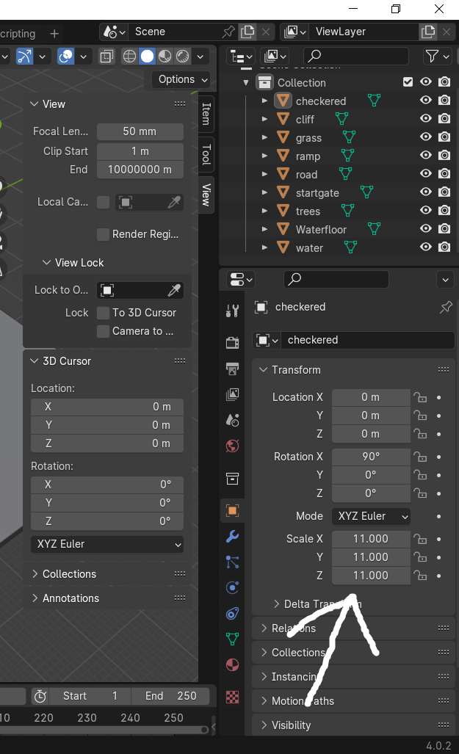
Task: Toggle viewport overlays display
Action: pos(65,57)
